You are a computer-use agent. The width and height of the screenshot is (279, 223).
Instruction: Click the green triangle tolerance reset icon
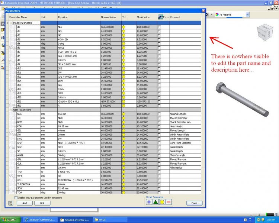[x=155, y=202]
